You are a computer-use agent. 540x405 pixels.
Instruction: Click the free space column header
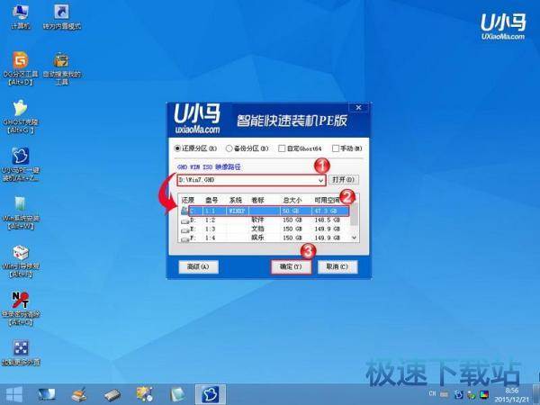[327, 200]
